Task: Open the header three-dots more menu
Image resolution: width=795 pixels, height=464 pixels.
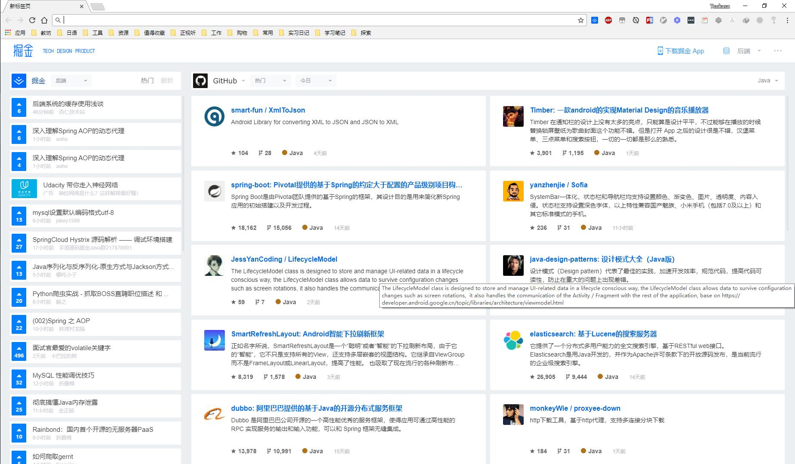Action: tap(777, 51)
